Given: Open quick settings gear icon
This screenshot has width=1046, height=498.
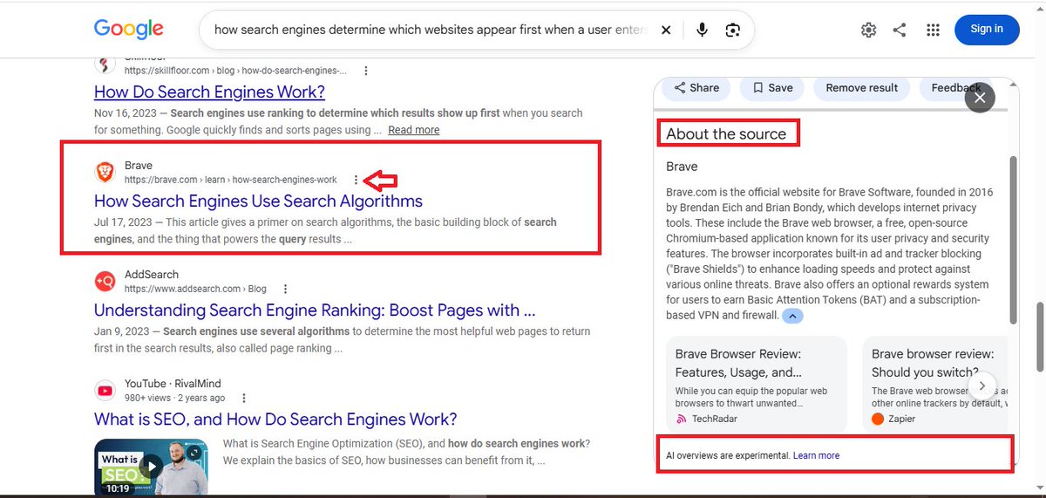Looking at the screenshot, I should pos(868,30).
